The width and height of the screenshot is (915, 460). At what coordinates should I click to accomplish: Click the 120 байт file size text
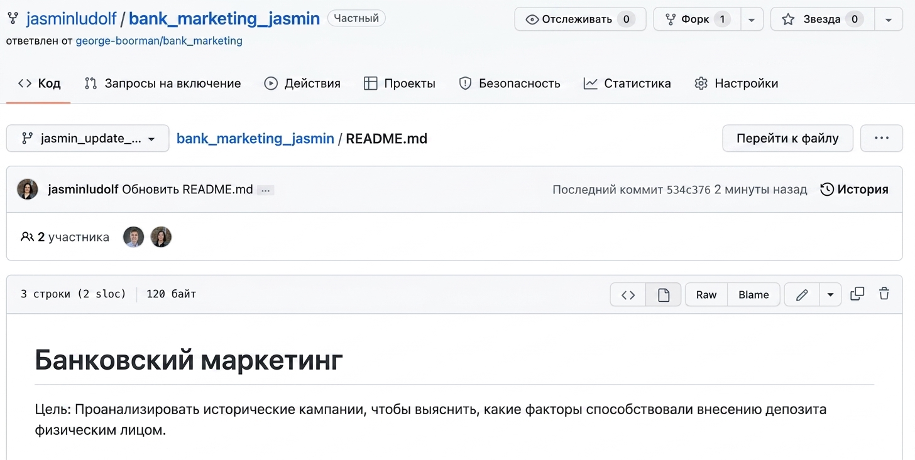pos(172,294)
